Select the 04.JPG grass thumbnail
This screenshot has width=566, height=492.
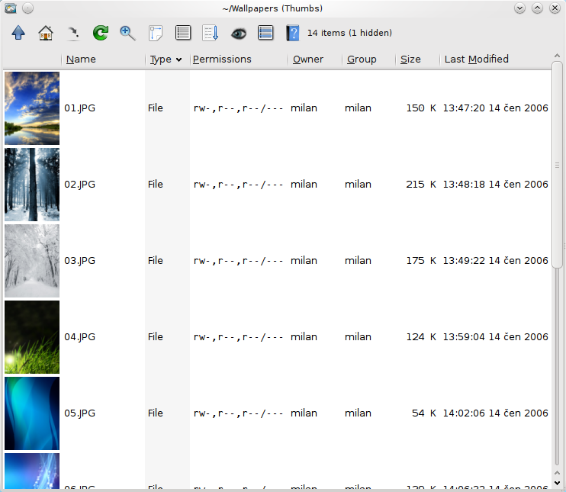[x=32, y=337]
